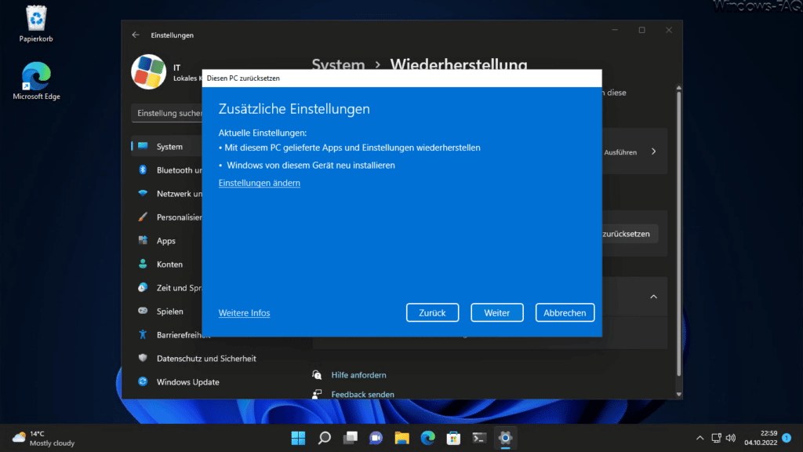The image size is (803, 452).
Task: Click the Einstellung suchen search field
Action: (168, 113)
